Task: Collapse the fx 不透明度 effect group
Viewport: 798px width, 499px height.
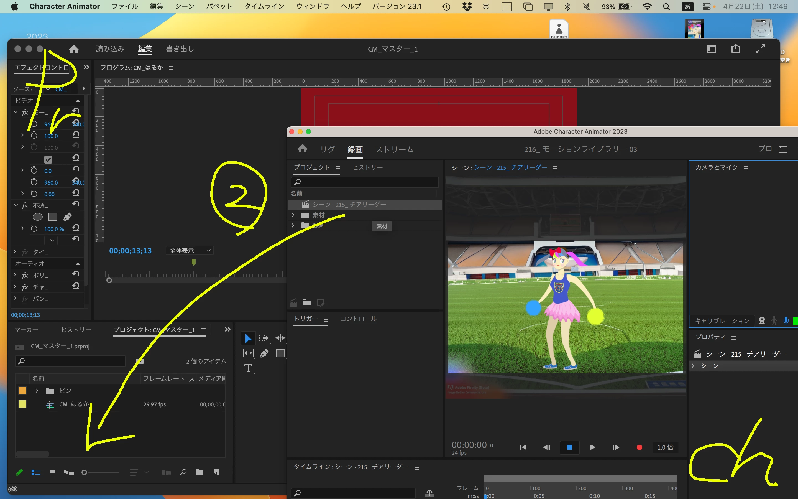Action: [x=16, y=205]
